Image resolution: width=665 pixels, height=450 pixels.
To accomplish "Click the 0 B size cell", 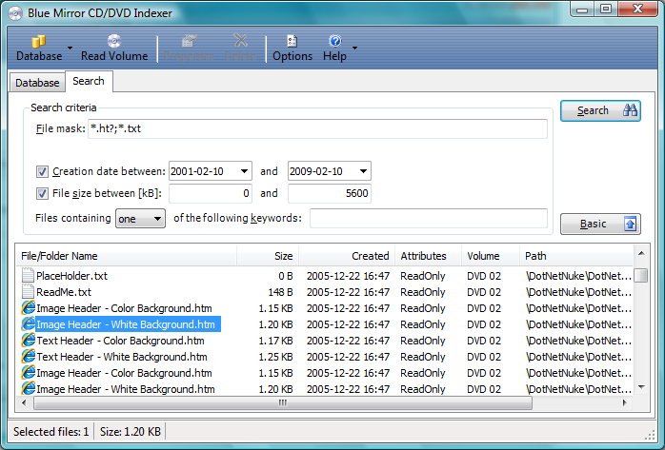I will 286,276.
